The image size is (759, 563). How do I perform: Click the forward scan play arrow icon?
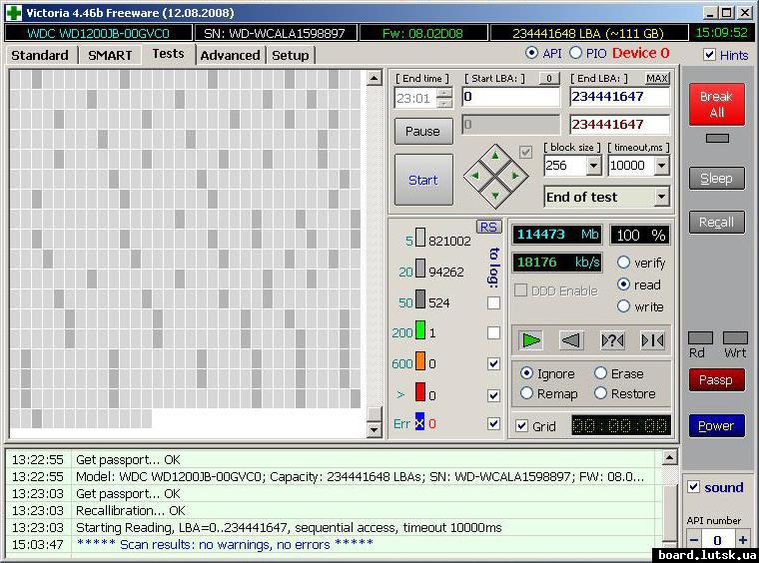531,340
